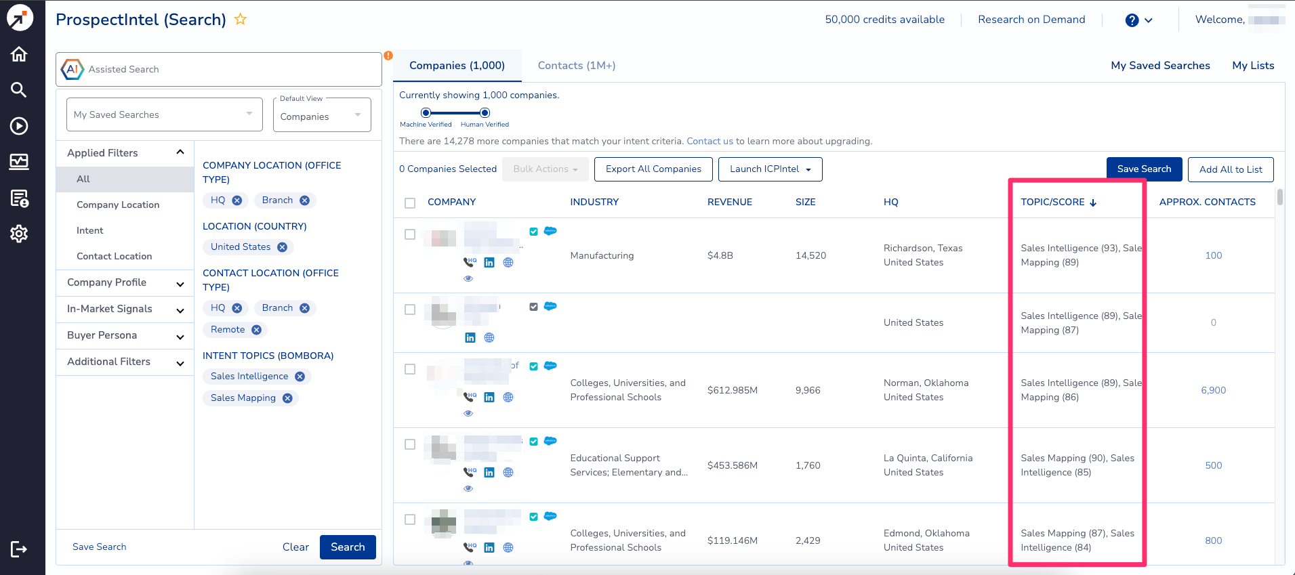Open the Launch ICPIntel dropdown

[x=770, y=169]
